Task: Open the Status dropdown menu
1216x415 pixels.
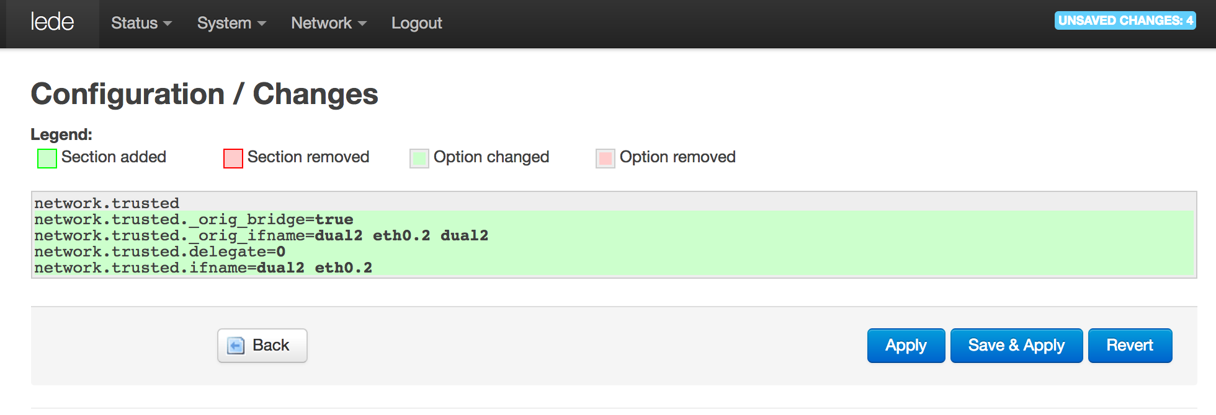Action: click(141, 23)
